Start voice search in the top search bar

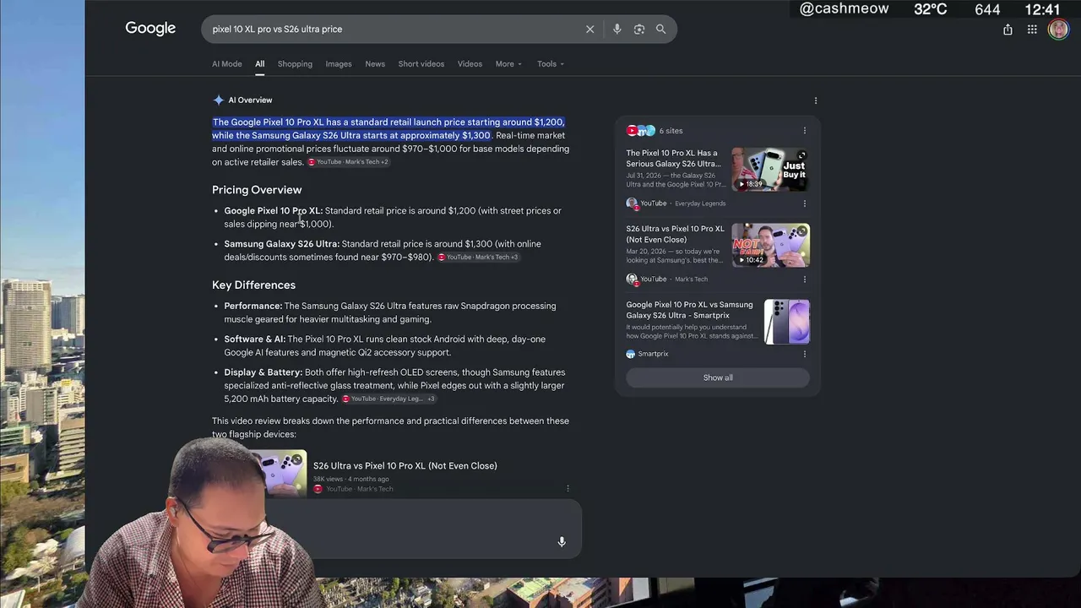click(x=617, y=30)
